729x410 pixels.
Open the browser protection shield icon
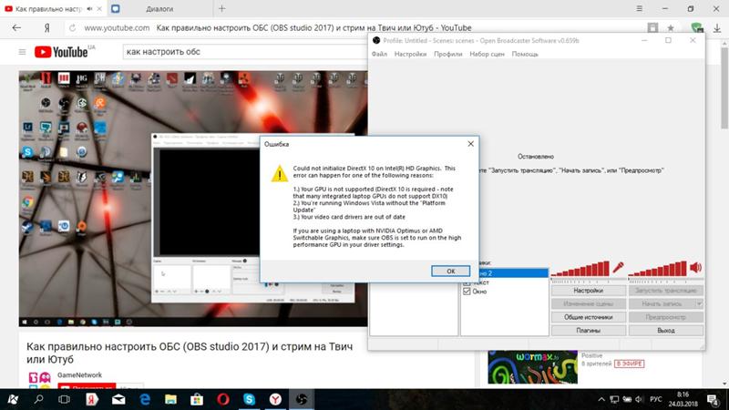coord(696,28)
